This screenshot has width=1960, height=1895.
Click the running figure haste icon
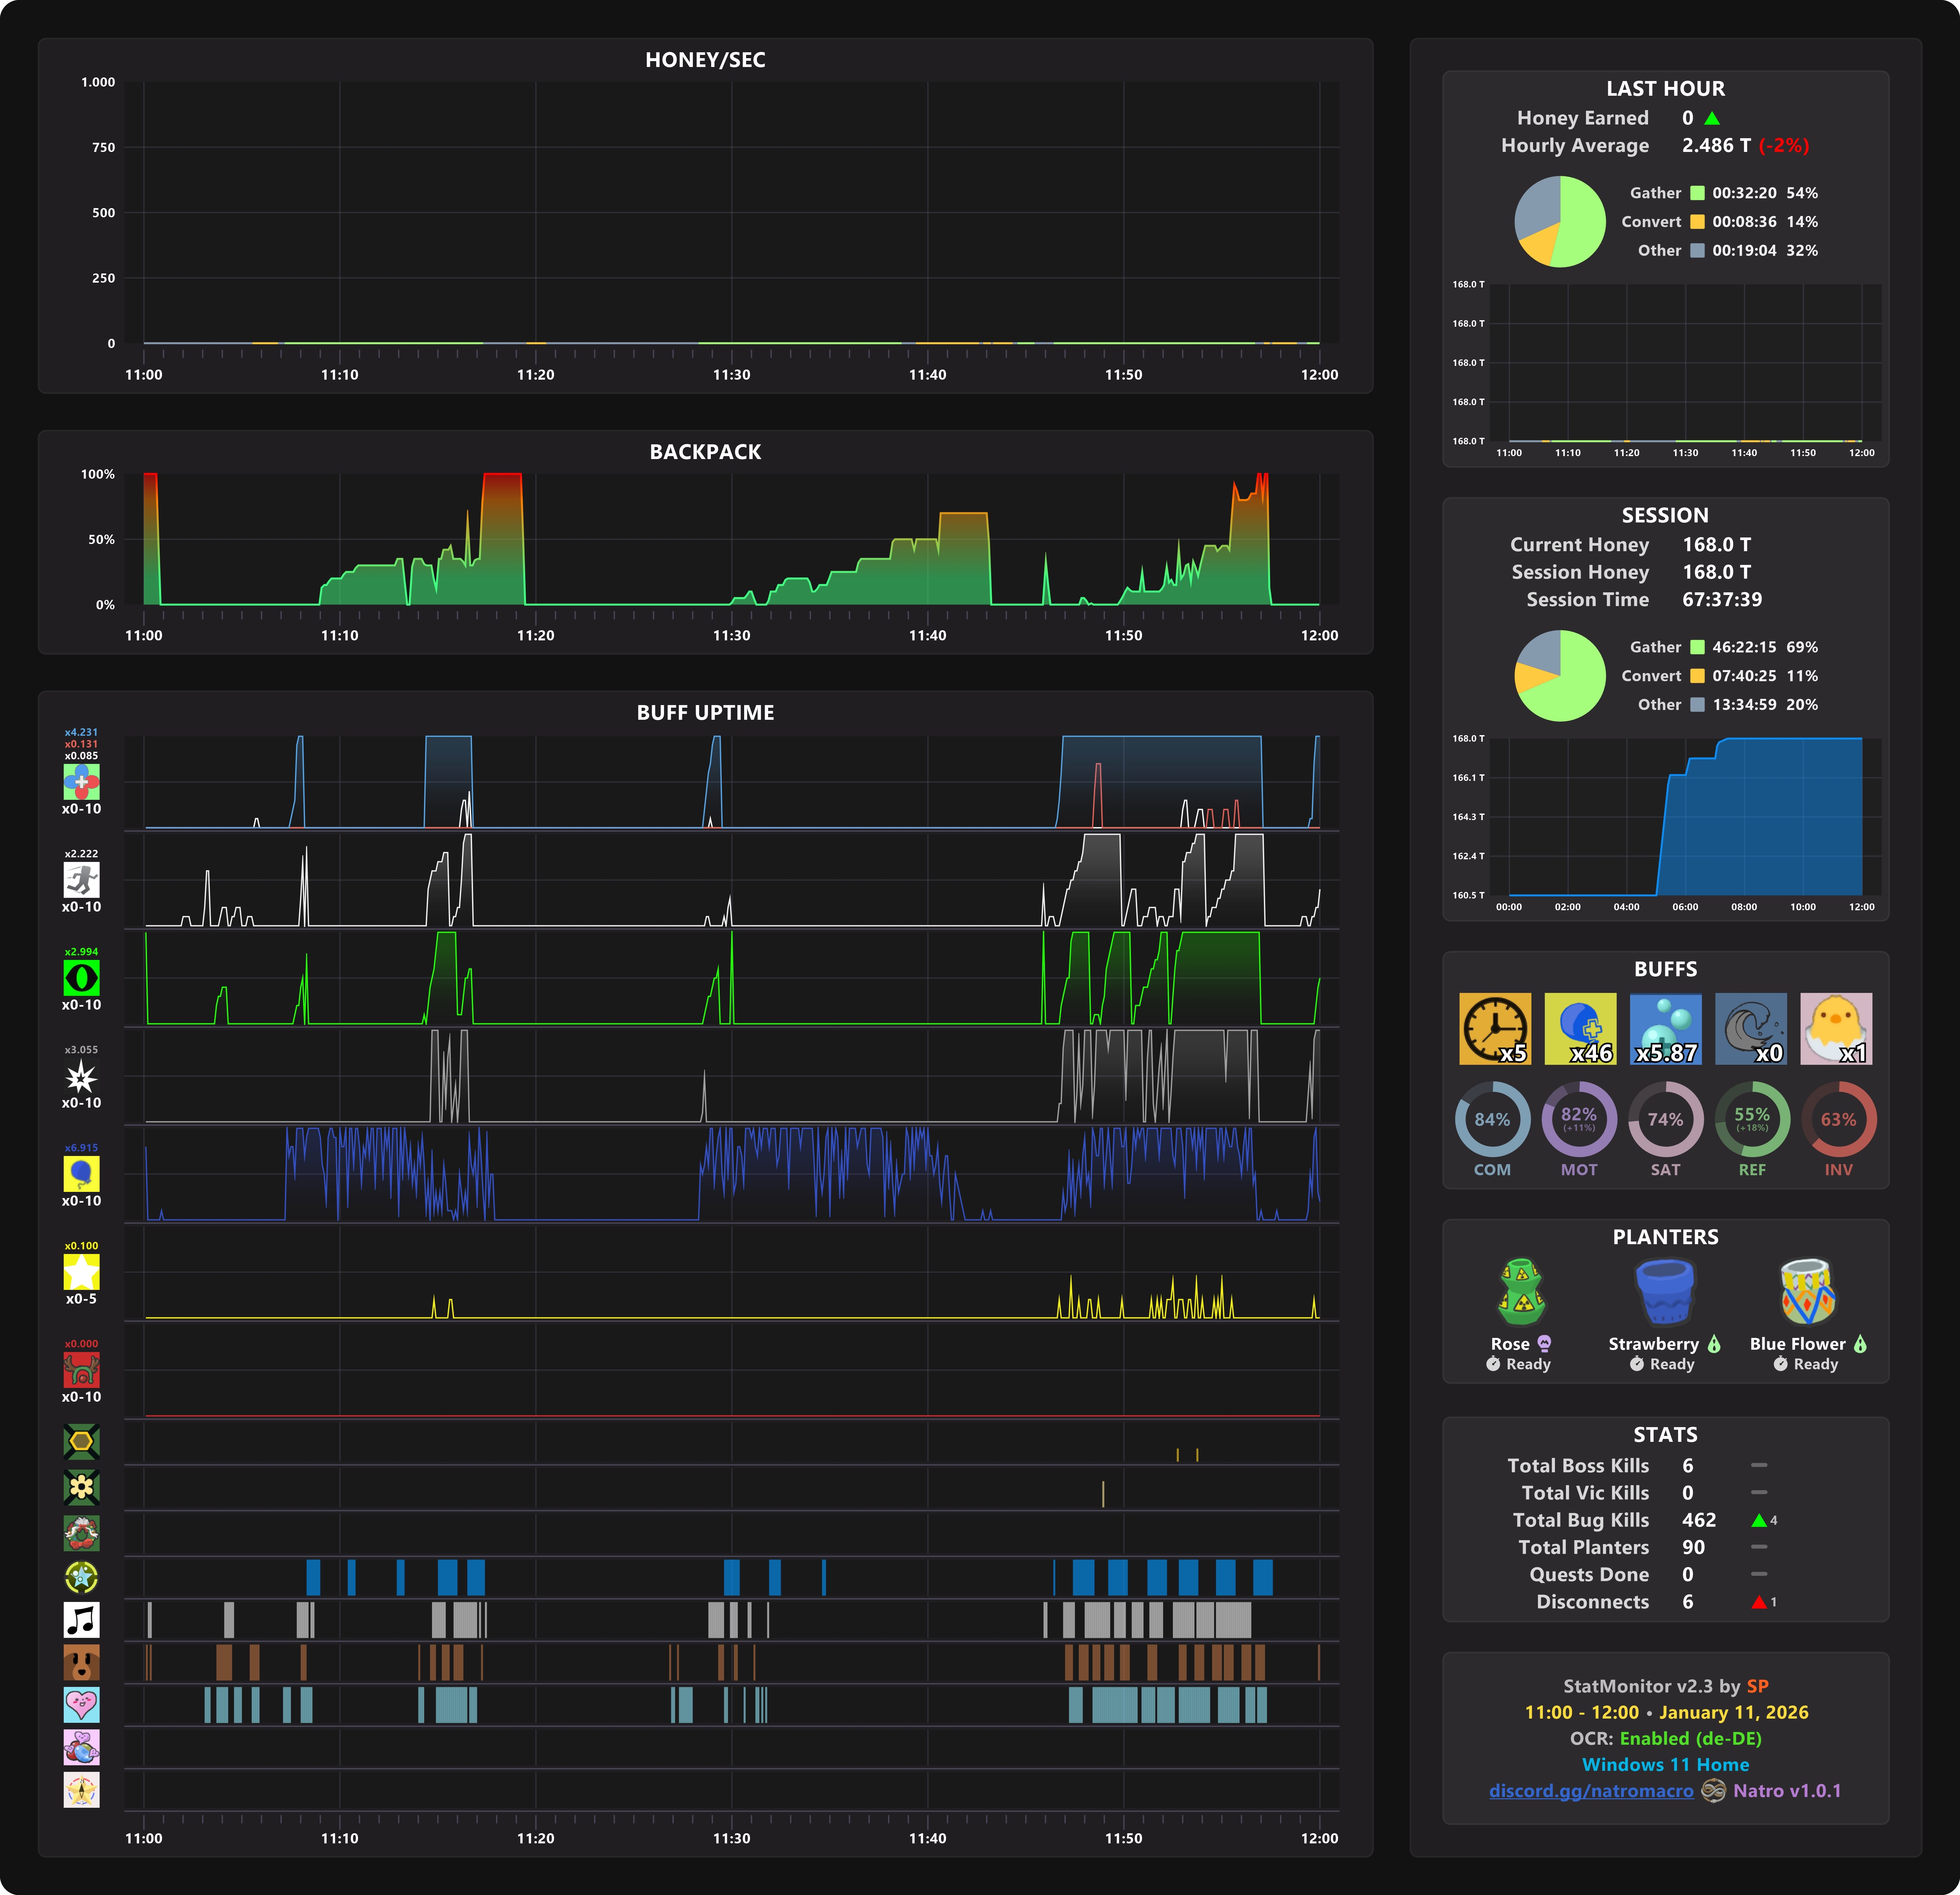[81, 880]
